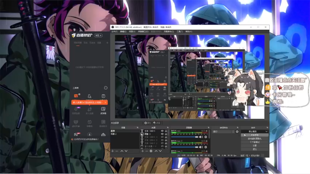310x174 pixels.
Task: Toggle lock on 图像 3 source
Action: [x=166, y=134]
